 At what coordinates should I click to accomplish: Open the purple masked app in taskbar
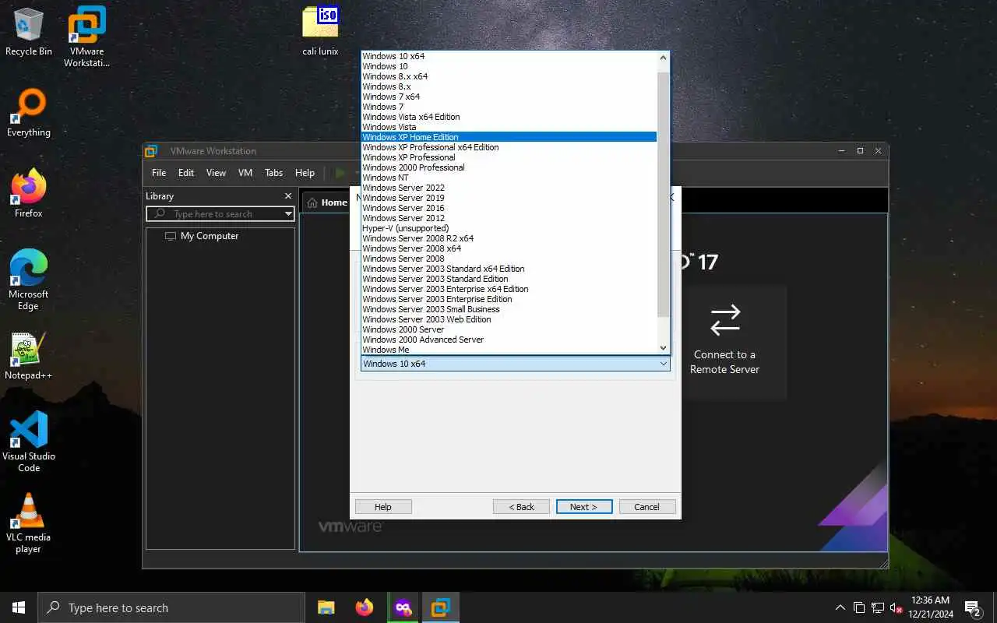click(403, 607)
